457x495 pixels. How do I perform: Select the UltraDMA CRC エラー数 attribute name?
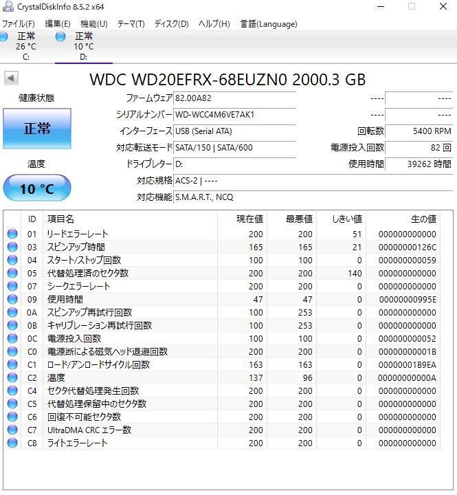tap(89, 430)
